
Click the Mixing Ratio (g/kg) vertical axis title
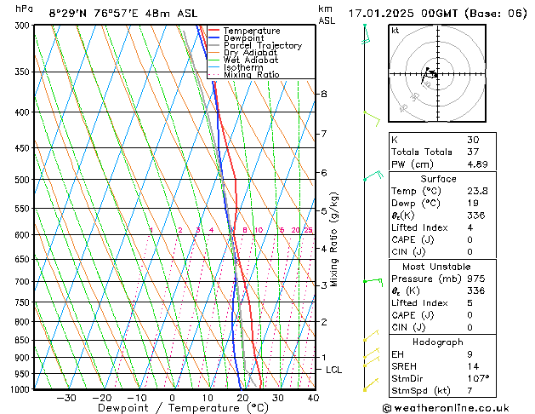point(333,239)
